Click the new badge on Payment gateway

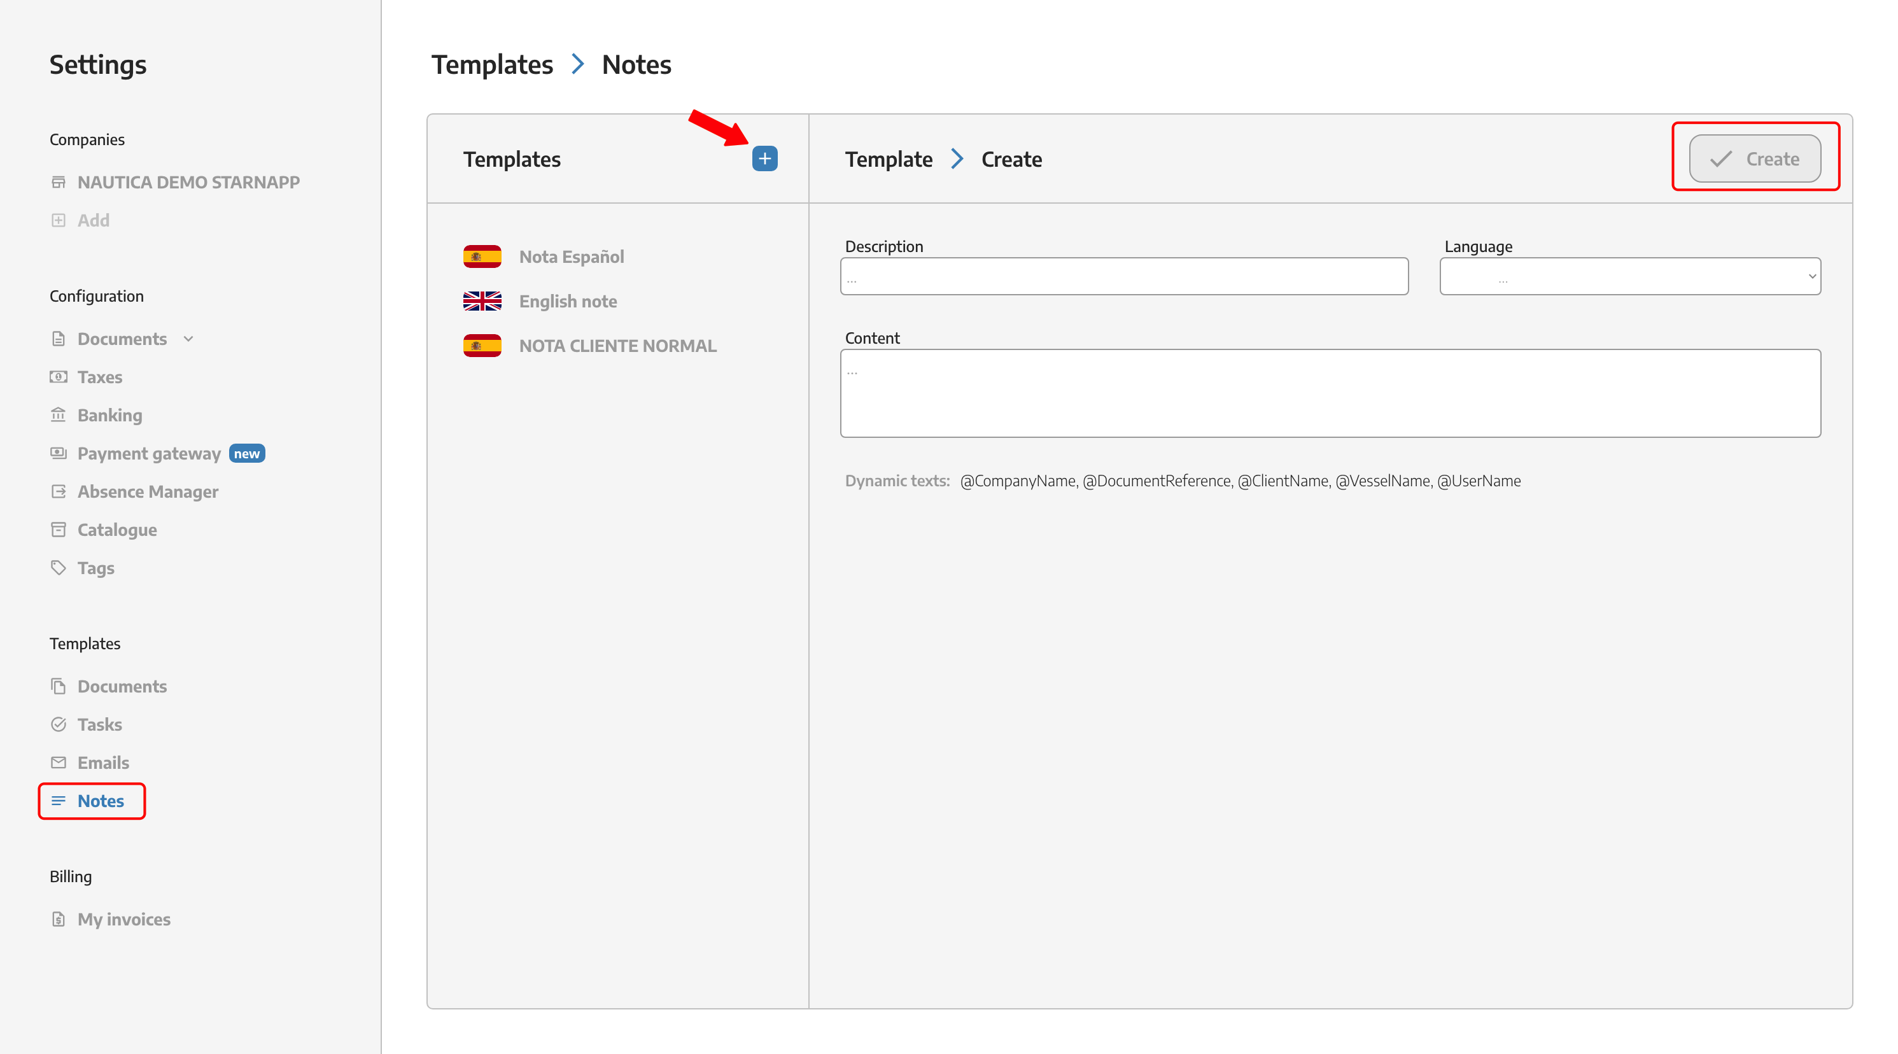(247, 454)
